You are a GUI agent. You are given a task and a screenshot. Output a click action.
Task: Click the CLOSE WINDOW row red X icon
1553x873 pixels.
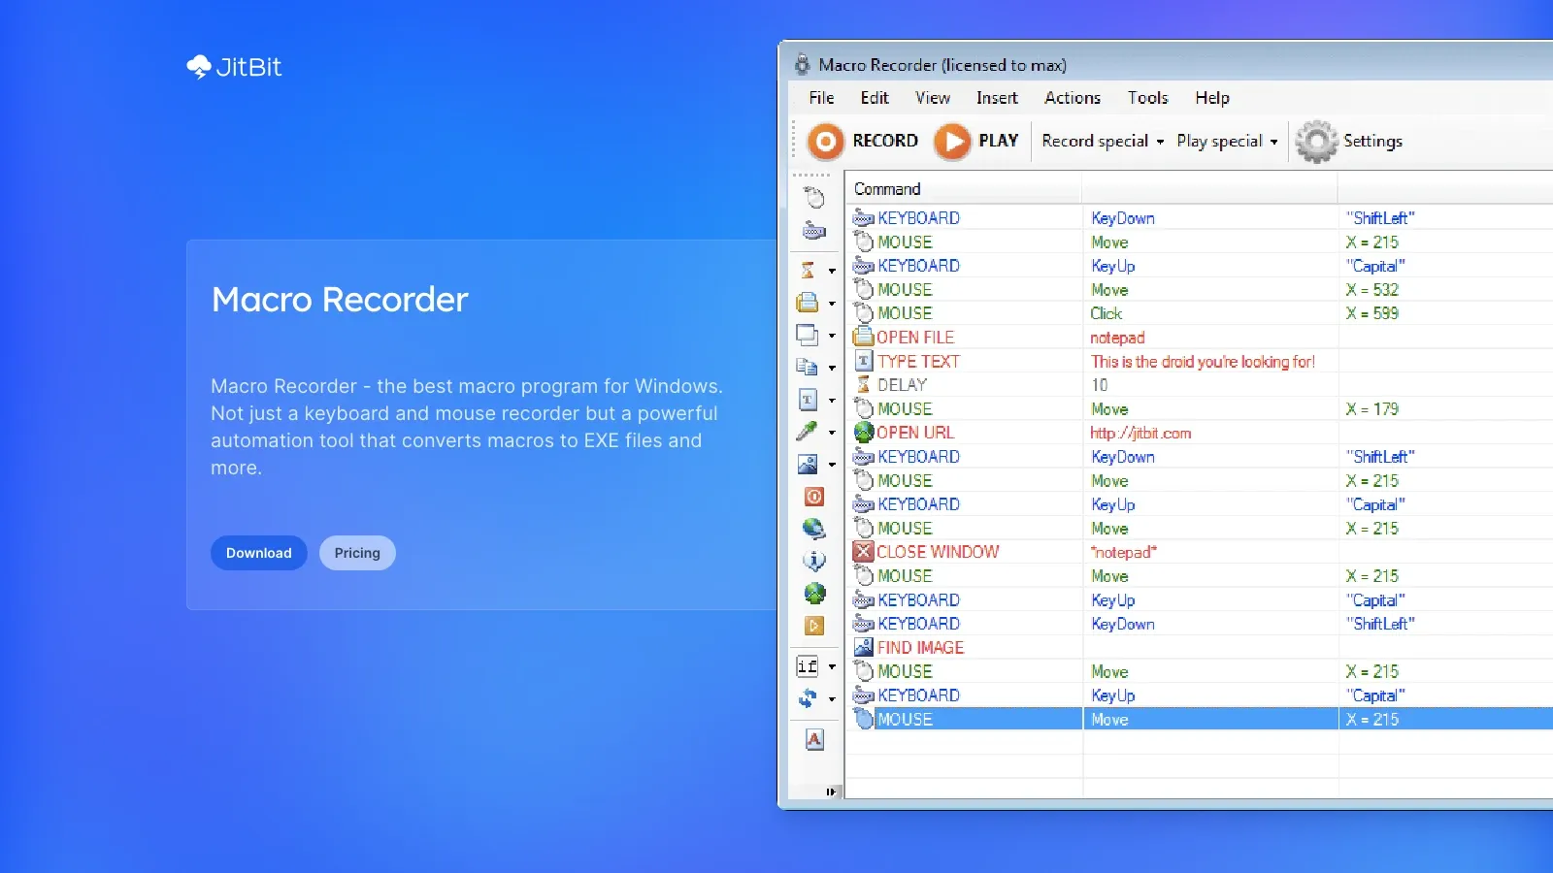point(863,551)
